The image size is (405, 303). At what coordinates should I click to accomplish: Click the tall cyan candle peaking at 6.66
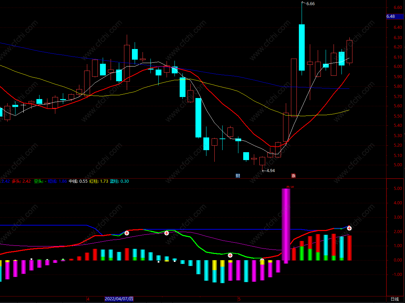pos(302,47)
